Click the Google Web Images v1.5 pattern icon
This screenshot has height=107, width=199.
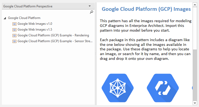pos(14,30)
